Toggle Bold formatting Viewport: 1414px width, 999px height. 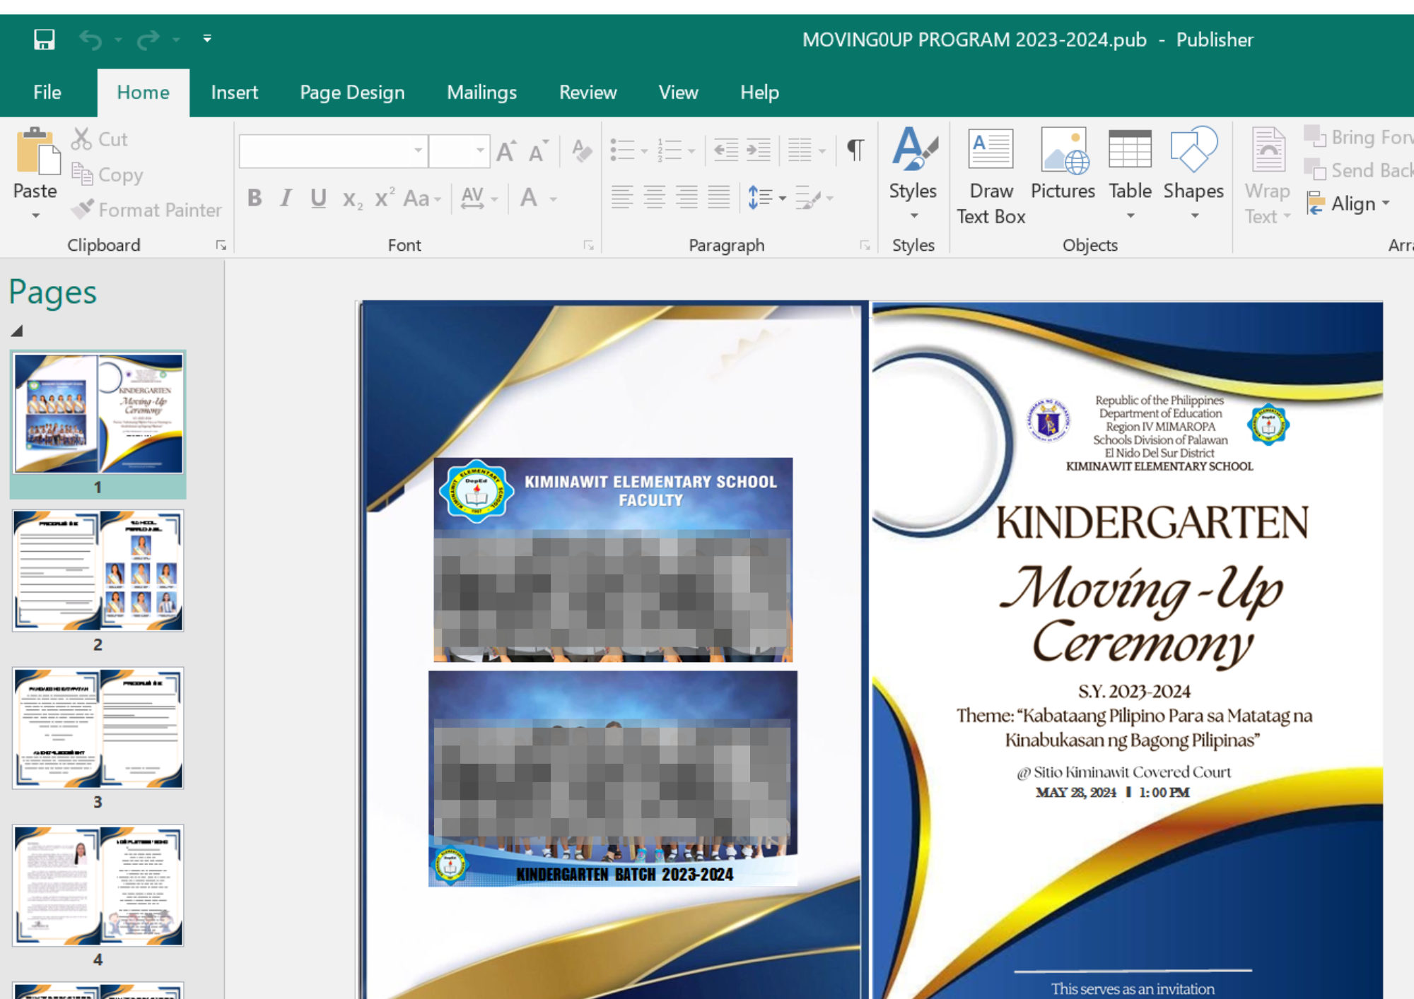[x=255, y=198]
